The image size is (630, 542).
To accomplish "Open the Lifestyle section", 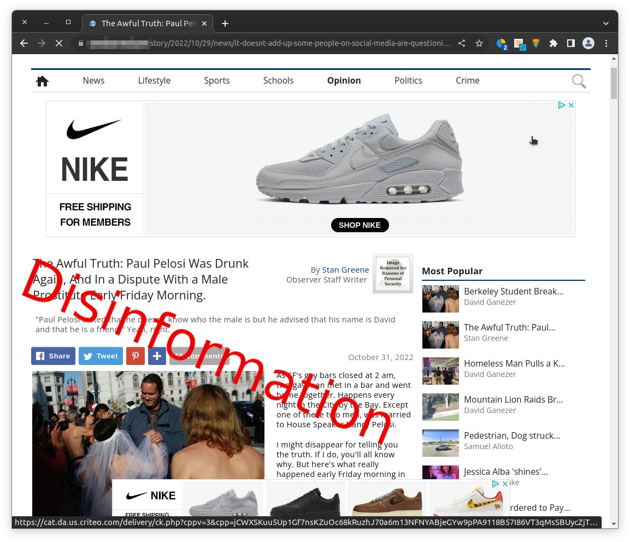I will point(154,80).
